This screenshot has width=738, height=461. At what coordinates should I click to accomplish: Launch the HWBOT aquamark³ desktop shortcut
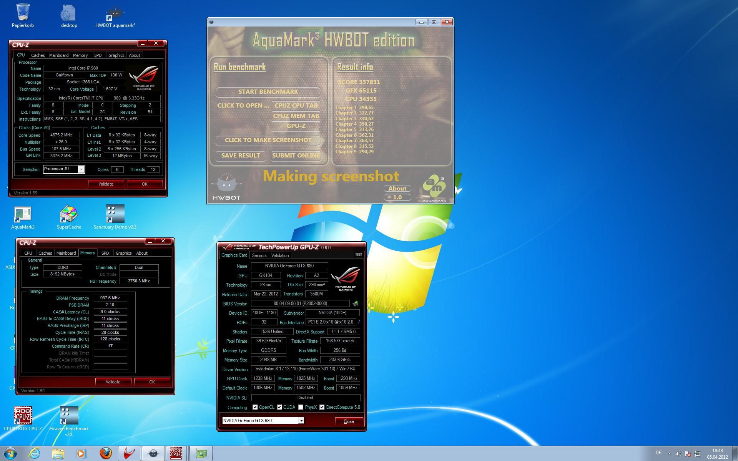[x=115, y=15]
